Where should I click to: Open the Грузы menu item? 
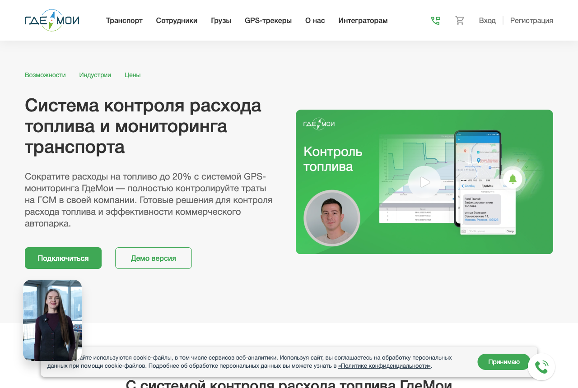point(221,20)
